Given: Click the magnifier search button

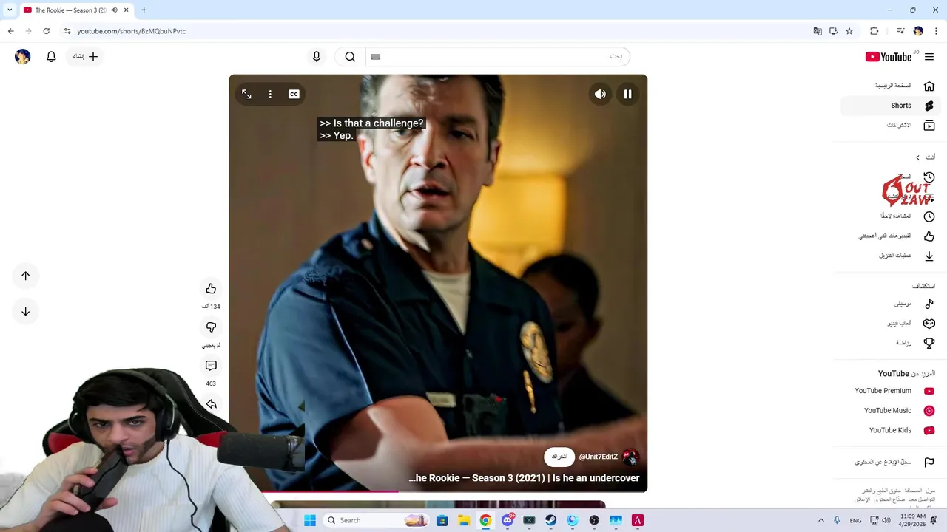Looking at the screenshot, I should click(350, 56).
